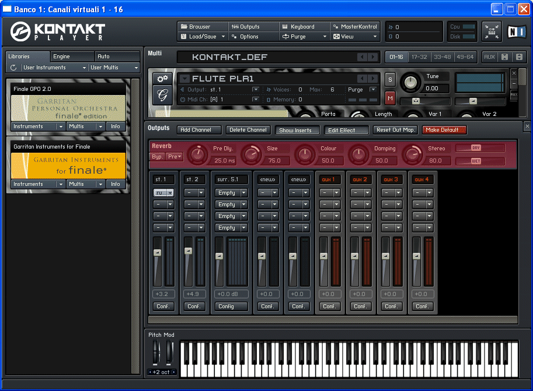Shift keyboard octave down with the left arrow
Image resolution: width=533 pixels, height=391 pixels.
(150, 372)
